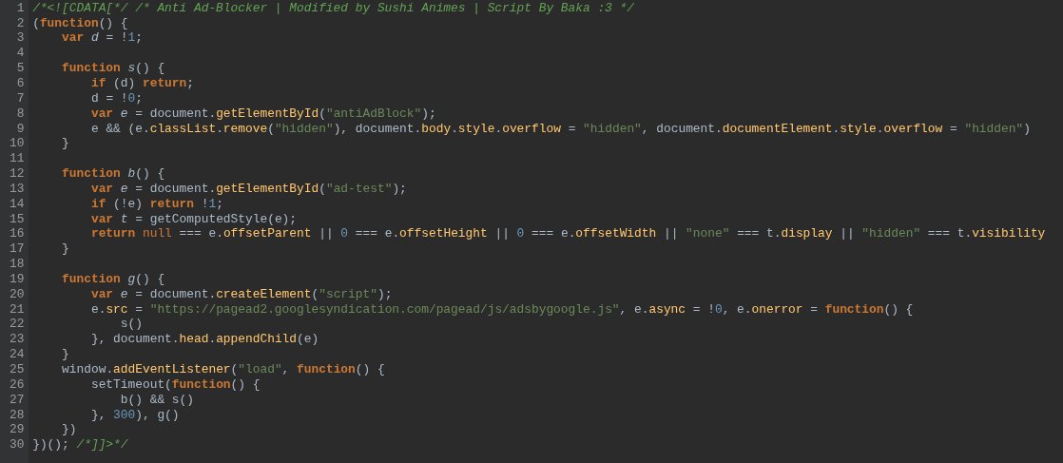Click the 300 timeout value
The height and width of the screenshot is (463, 1063).
[124, 415]
